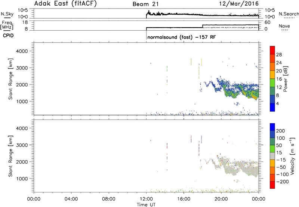Select the "CPID" row label
The height and width of the screenshot is (207, 299).
pos(8,35)
